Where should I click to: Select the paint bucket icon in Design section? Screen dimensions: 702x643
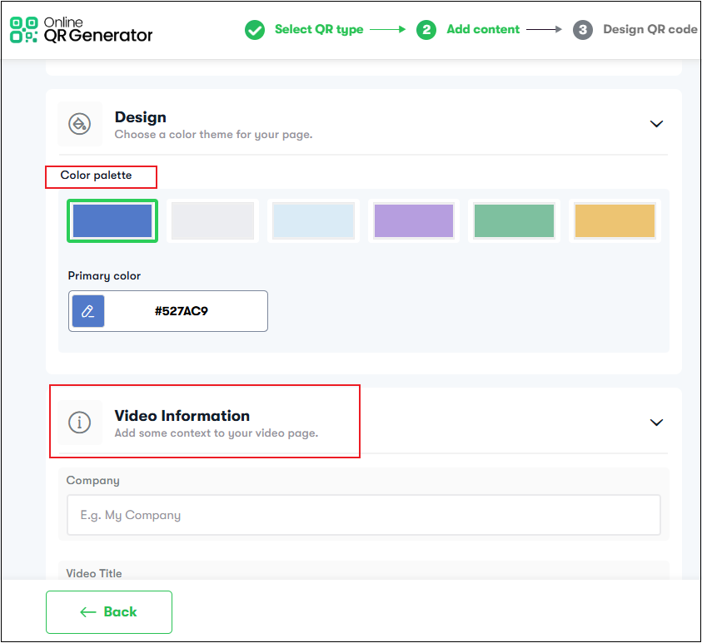(x=79, y=123)
